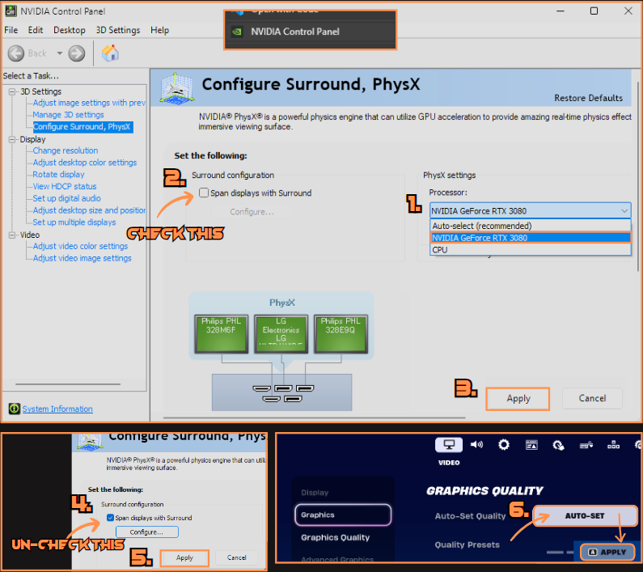Click the NVIDIA Control Panel title bar icon
The image size is (643, 572).
click(11, 11)
